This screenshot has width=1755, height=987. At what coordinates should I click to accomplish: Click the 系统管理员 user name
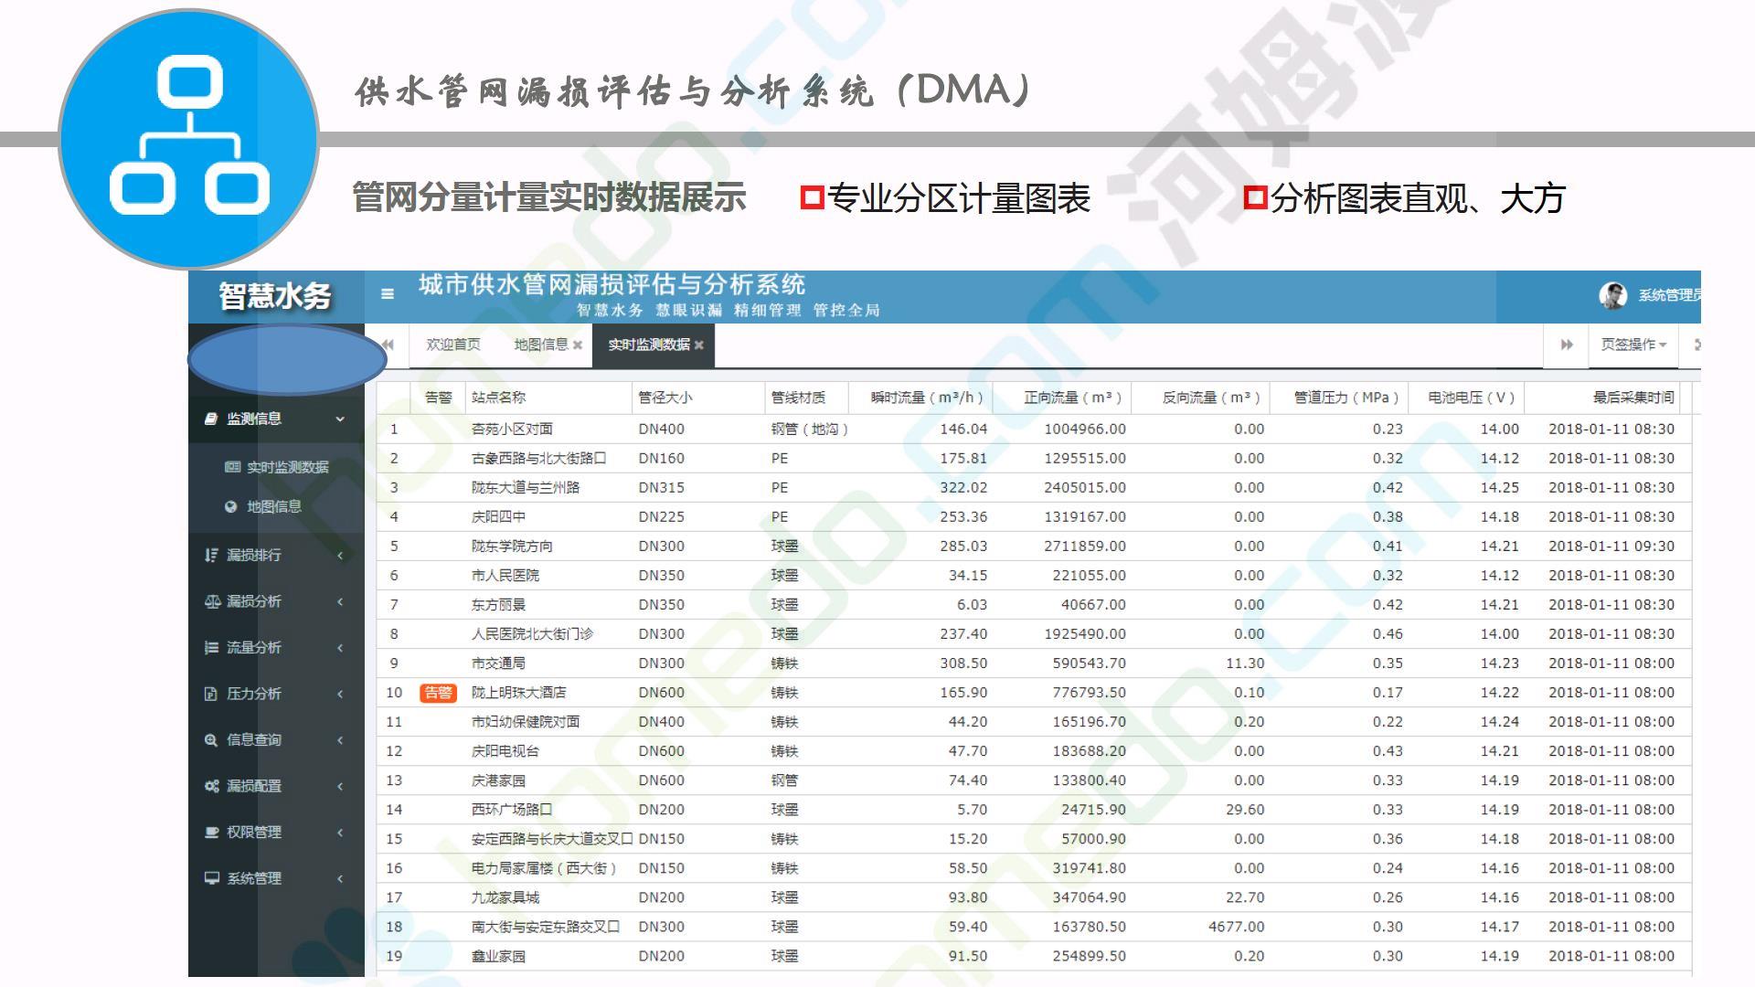(1669, 295)
